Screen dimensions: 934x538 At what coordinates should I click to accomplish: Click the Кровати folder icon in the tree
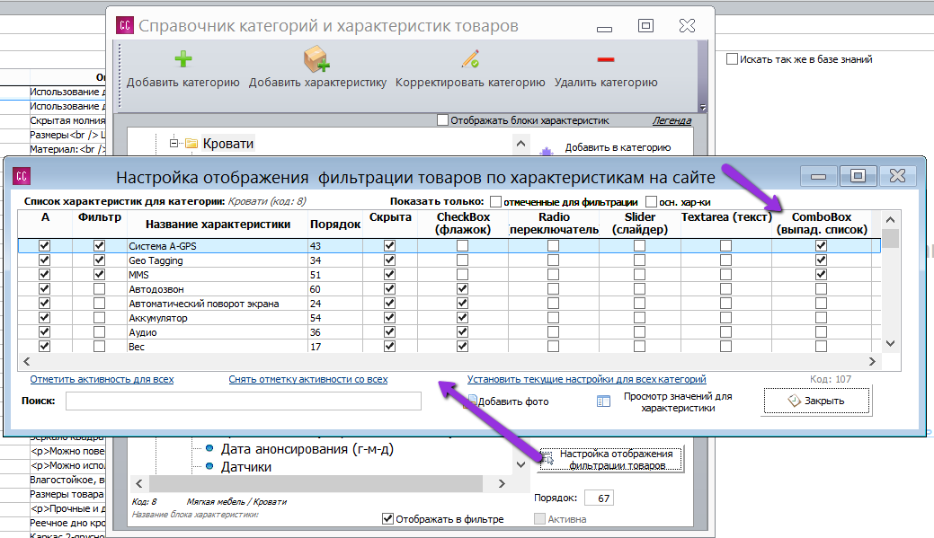tap(191, 144)
